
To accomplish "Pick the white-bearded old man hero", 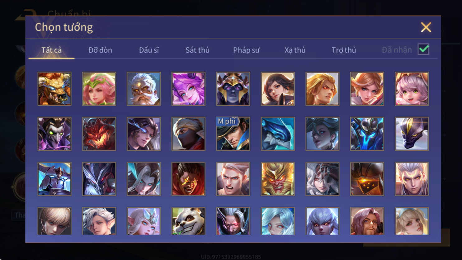I will (x=144, y=89).
